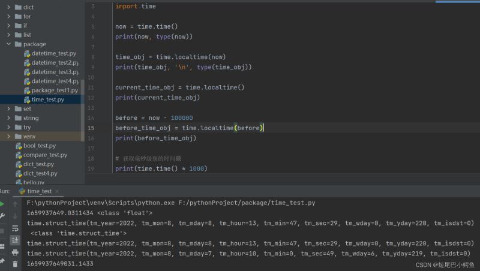Click the package folder icon
Viewport: 480px width, 271px height.
18,44
